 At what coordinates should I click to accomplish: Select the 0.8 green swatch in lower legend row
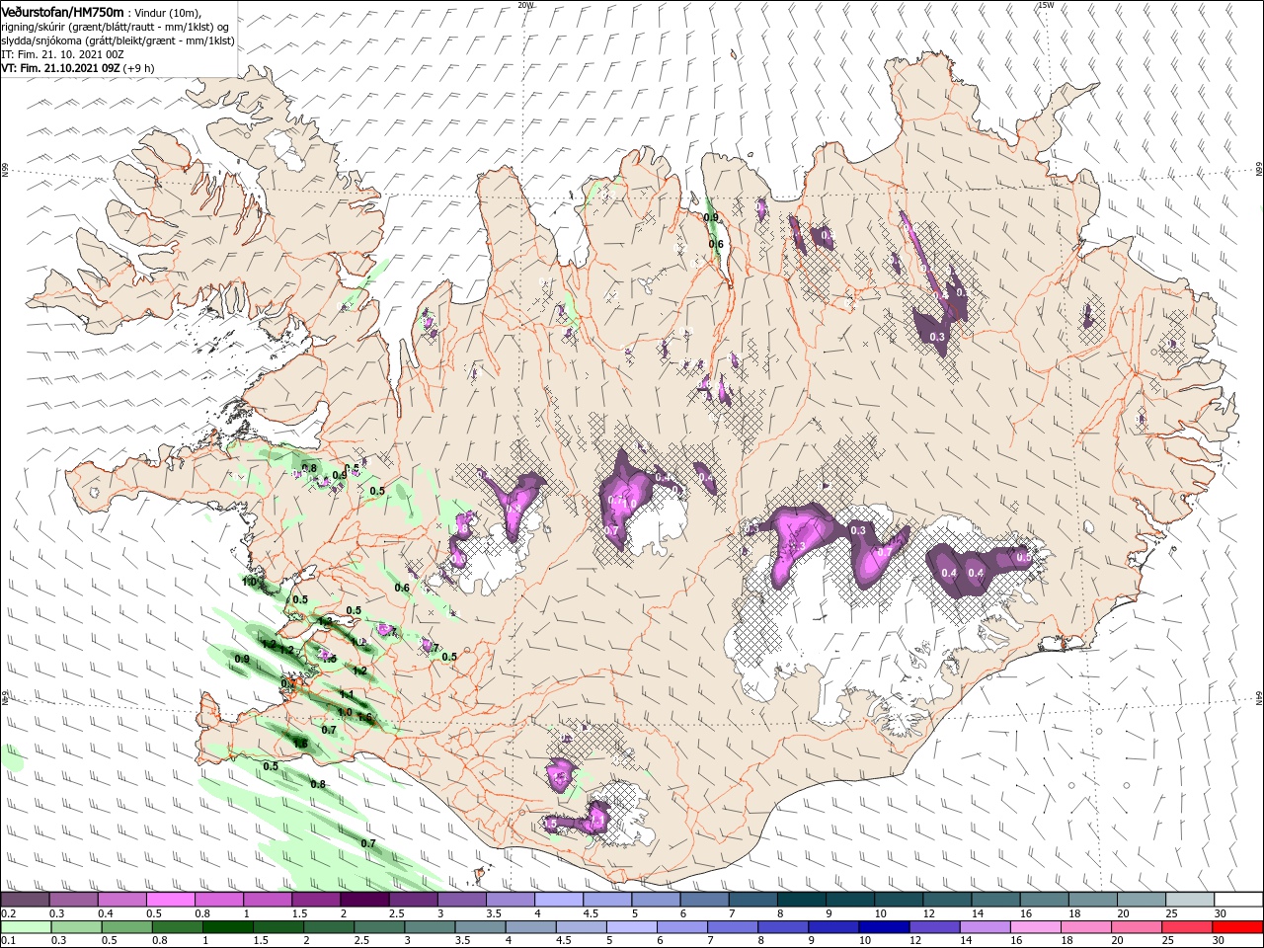(178, 927)
